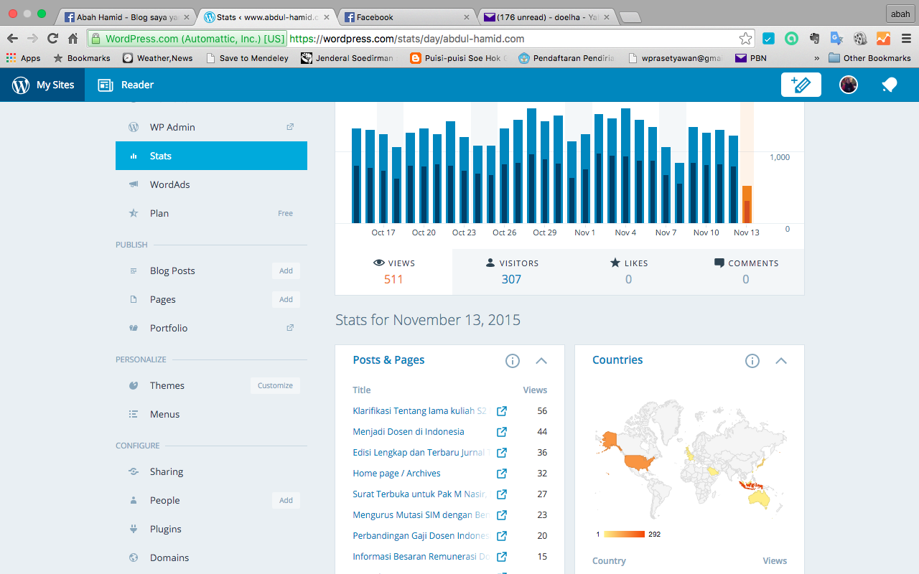Click Customize button next to Themes
The image size is (919, 574).
[x=275, y=385]
